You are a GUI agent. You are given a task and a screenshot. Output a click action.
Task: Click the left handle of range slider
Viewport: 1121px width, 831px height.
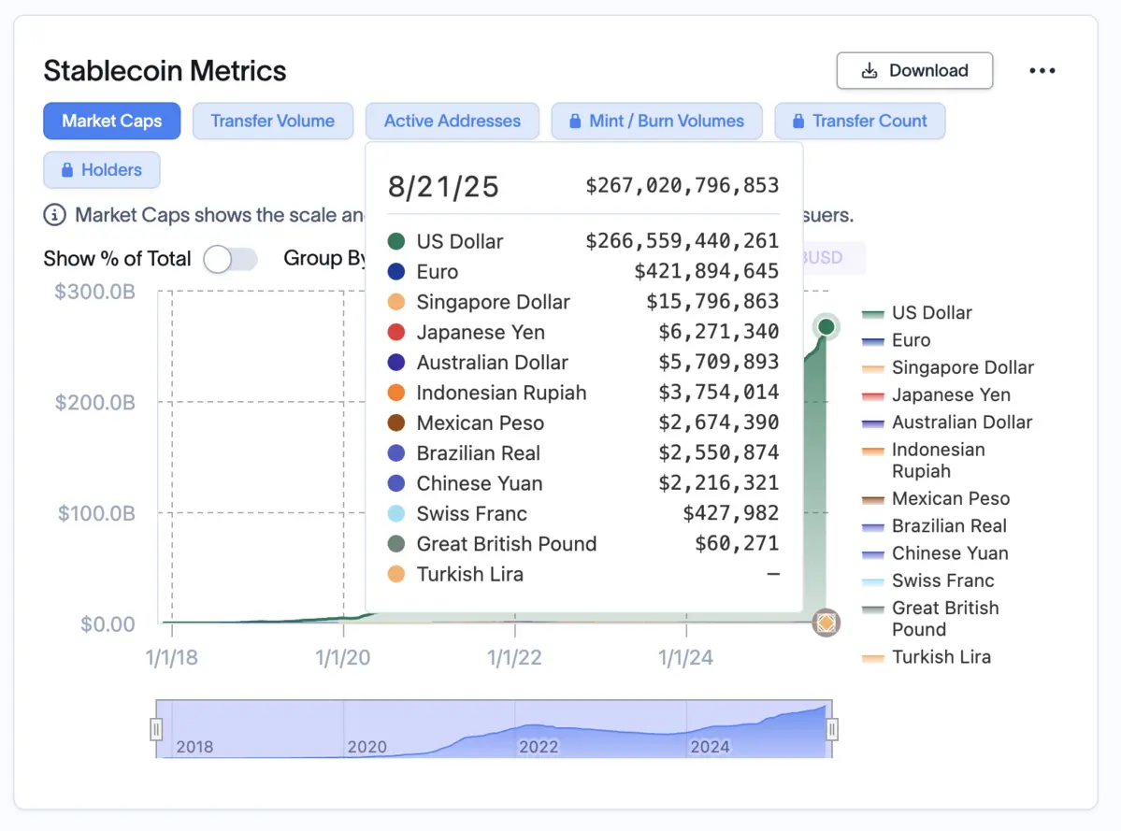157,729
